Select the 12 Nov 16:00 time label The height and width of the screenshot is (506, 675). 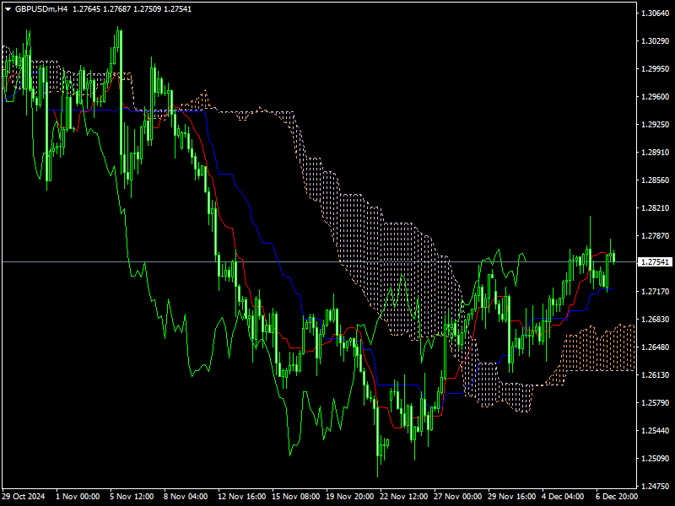point(242,497)
